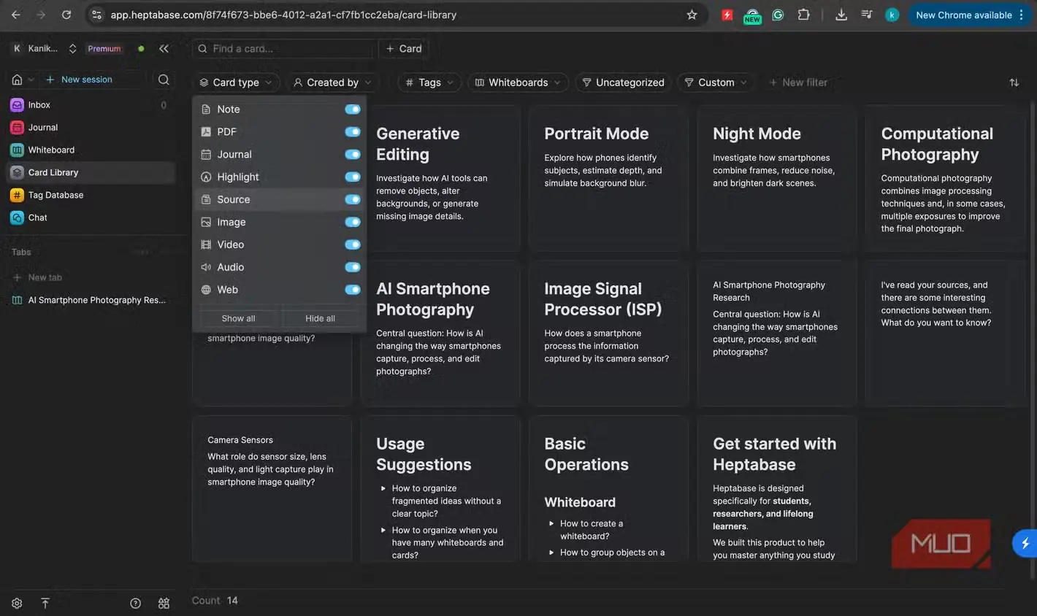The image size is (1037, 616).
Task: Click the home icon in sidebar
Action: point(17,80)
